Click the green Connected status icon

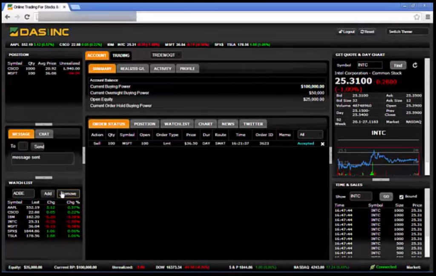click(372, 267)
